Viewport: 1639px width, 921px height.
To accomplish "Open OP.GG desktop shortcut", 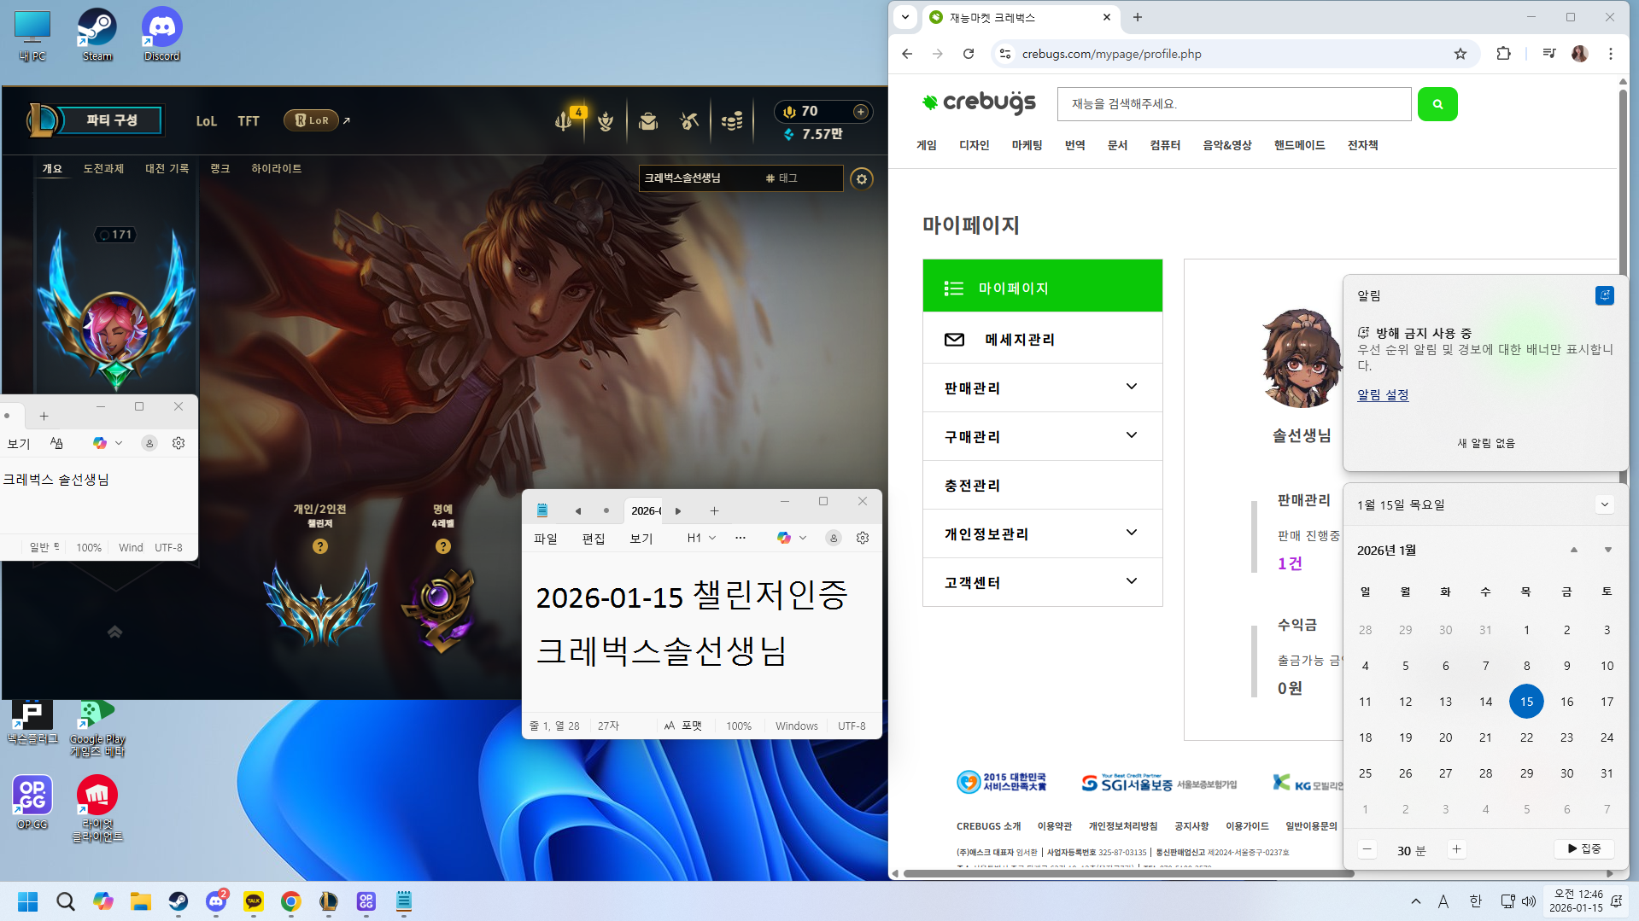I will 32,802.
